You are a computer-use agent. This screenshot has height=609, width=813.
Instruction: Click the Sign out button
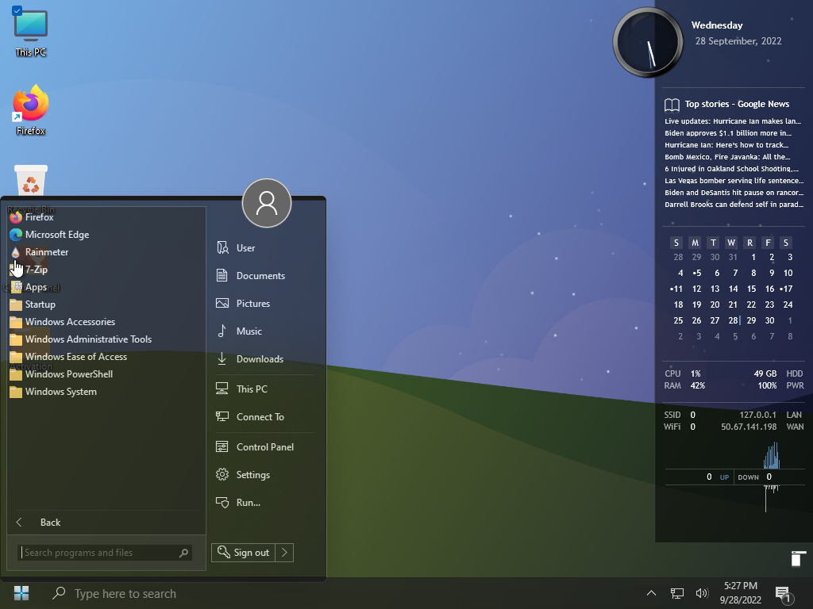click(244, 553)
